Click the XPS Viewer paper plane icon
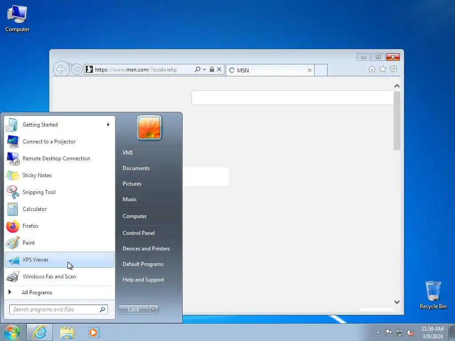 tap(13, 260)
